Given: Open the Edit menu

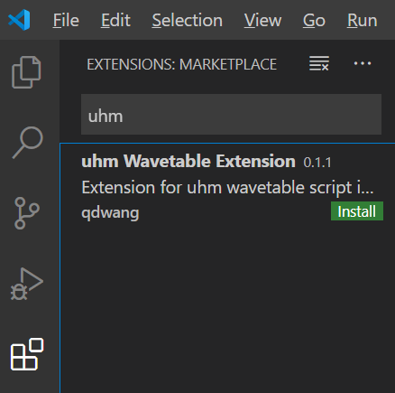Looking at the screenshot, I should [x=115, y=21].
